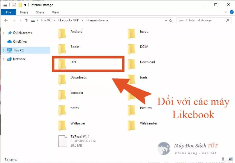Viewport: 235px width, 163px height.
Task: Open the File menu
Action: [x=8, y=12]
